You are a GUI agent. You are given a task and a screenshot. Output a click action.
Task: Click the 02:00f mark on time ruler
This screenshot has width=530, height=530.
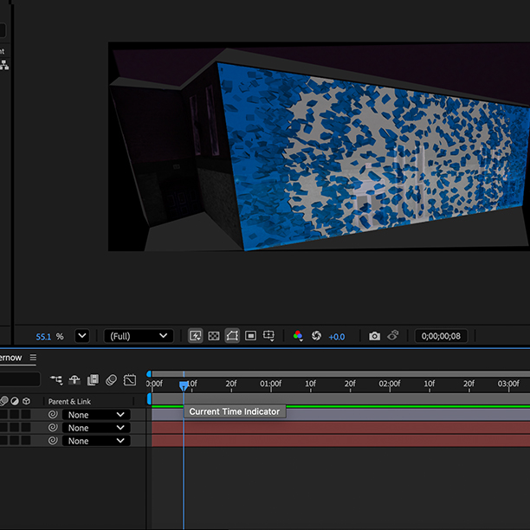coord(390,384)
